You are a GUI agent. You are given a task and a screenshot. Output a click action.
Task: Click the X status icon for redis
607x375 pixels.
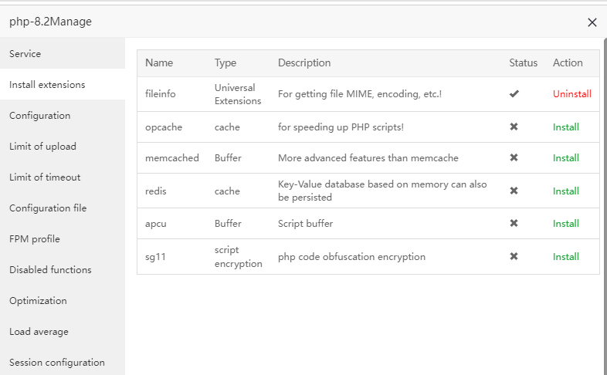click(514, 191)
